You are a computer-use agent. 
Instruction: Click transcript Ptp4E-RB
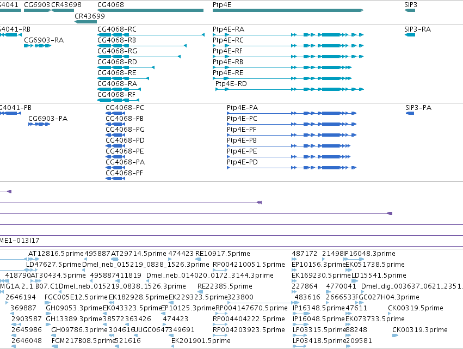coord(228,62)
